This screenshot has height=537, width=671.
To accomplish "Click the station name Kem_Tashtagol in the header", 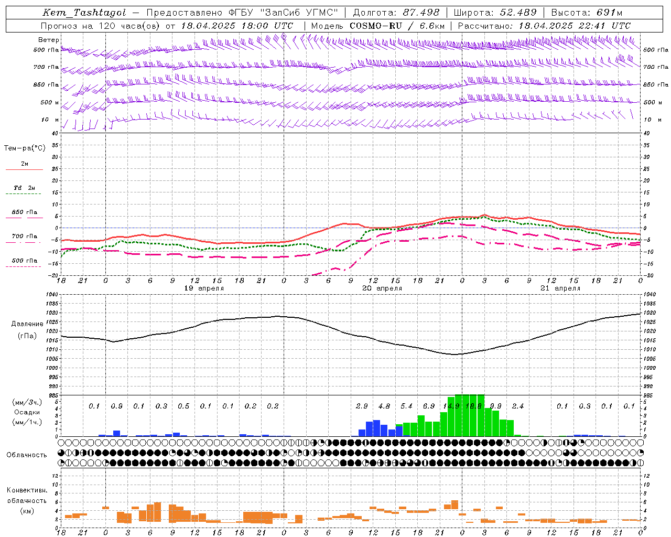I will (x=84, y=13).
